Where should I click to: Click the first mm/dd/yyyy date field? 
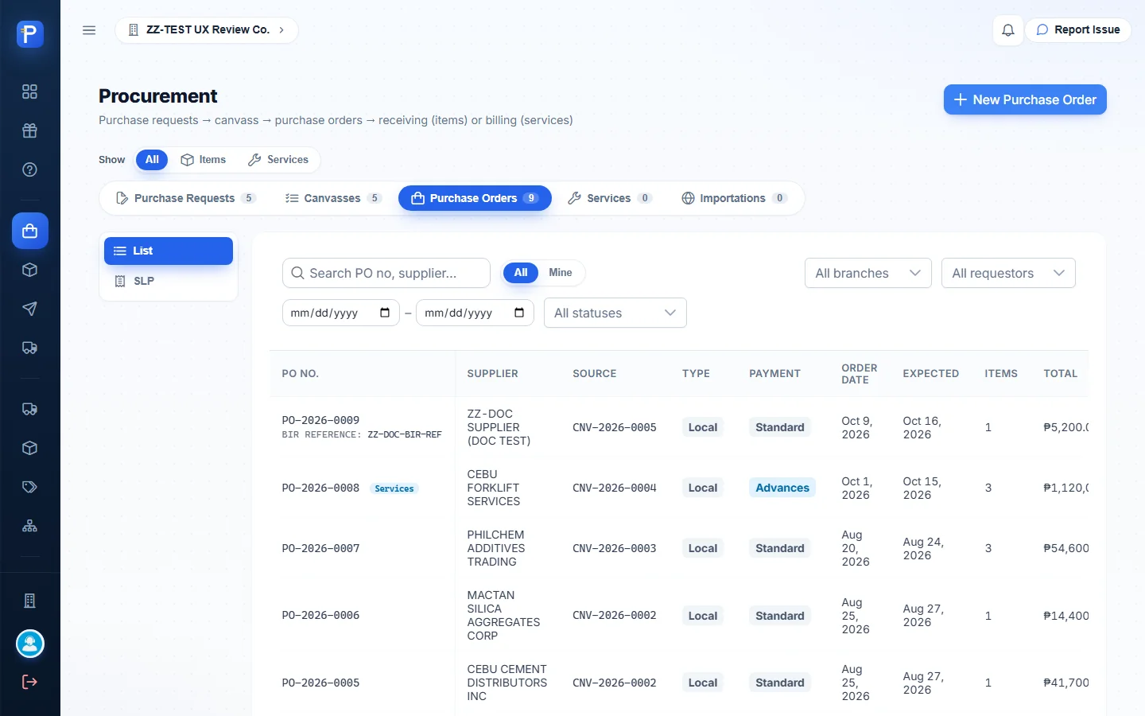pyautogui.click(x=341, y=313)
